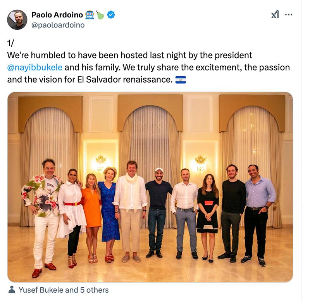
Task: Open the three-dot more options menu
Action: (289, 15)
